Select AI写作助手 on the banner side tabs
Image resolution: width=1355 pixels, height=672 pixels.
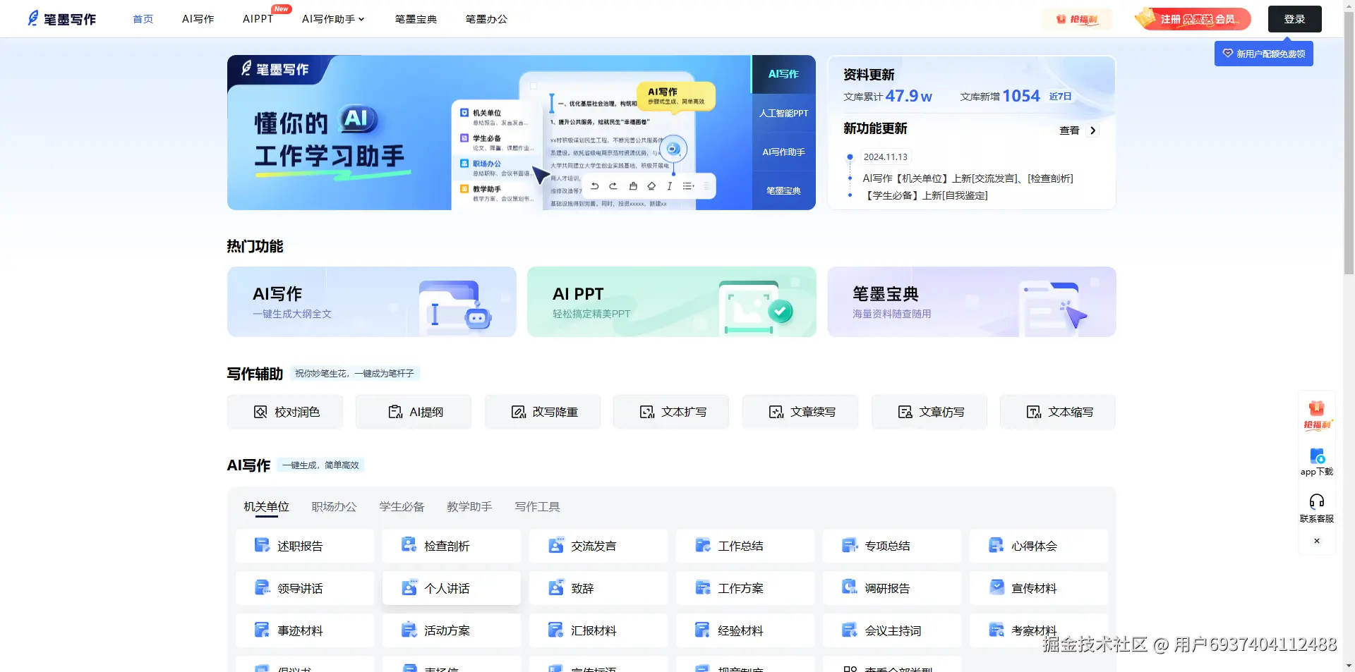point(783,152)
